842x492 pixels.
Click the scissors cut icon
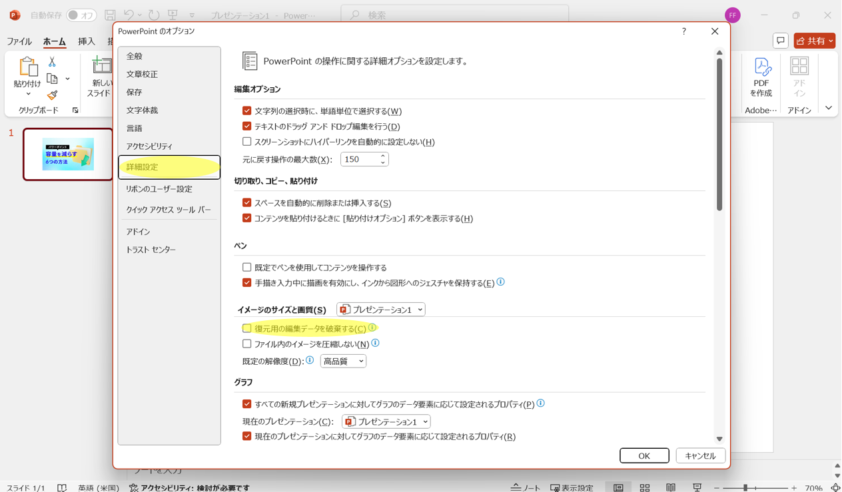[x=52, y=62]
